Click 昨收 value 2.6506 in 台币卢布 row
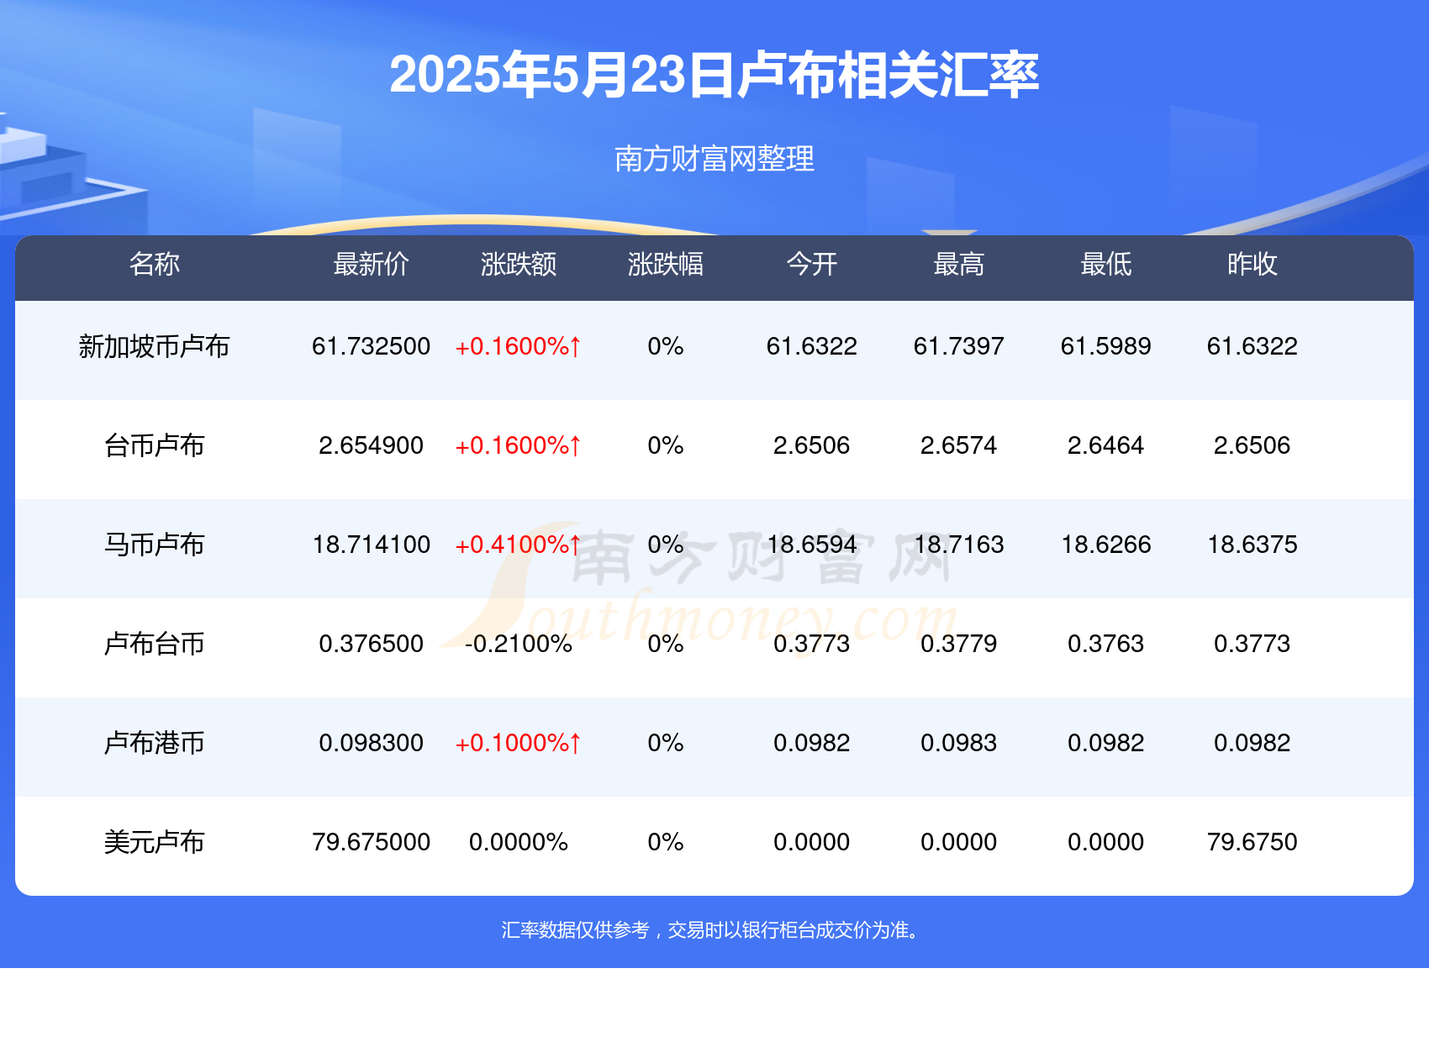 coord(1252,445)
